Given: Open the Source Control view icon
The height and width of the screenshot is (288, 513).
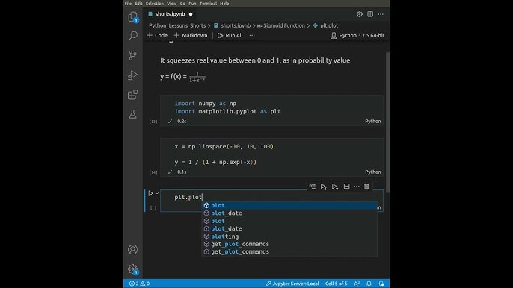Looking at the screenshot, I should point(133,55).
